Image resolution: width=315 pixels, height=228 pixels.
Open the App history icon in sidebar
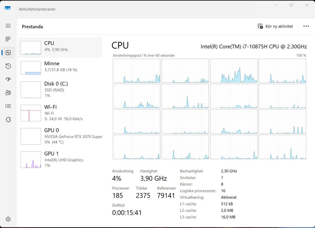tap(8, 66)
